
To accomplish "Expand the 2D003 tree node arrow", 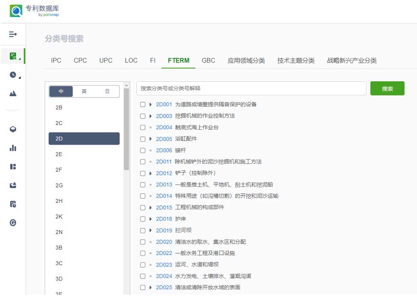I will click(x=150, y=116).
